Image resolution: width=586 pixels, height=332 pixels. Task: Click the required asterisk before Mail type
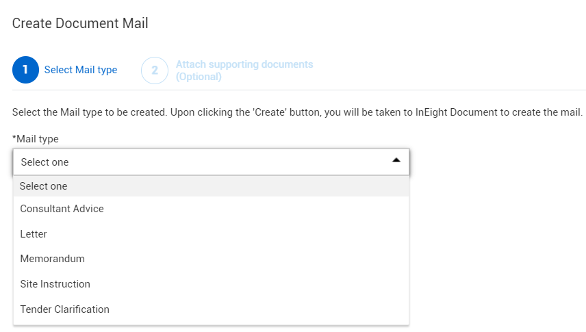click(x=14, y=138)
